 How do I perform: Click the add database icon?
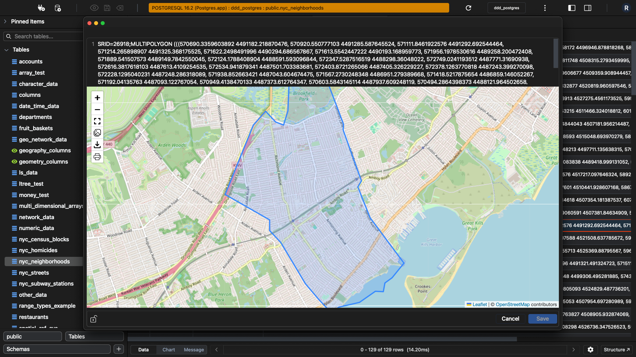tap(58, 8)
